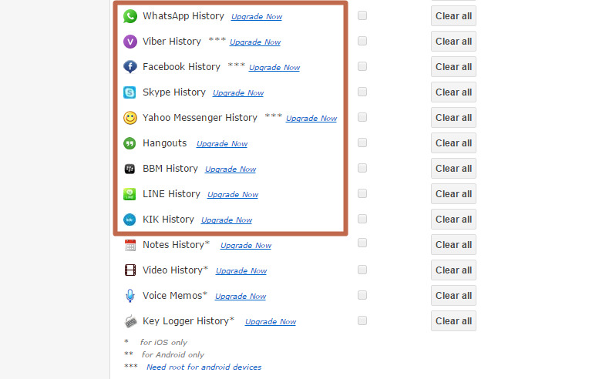Tick the WhatsApp History checkbox

362,15
